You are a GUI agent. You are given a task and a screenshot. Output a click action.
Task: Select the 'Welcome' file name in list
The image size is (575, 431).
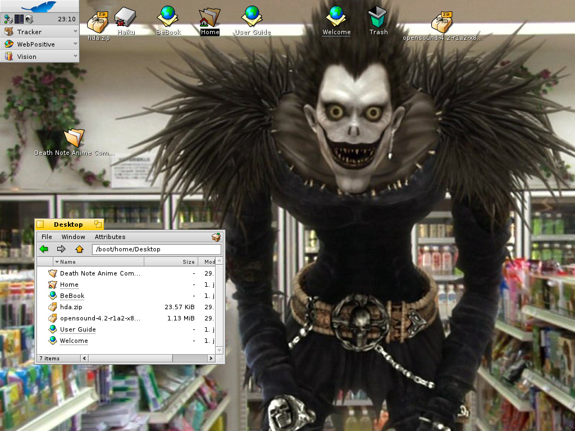(74, 341)
